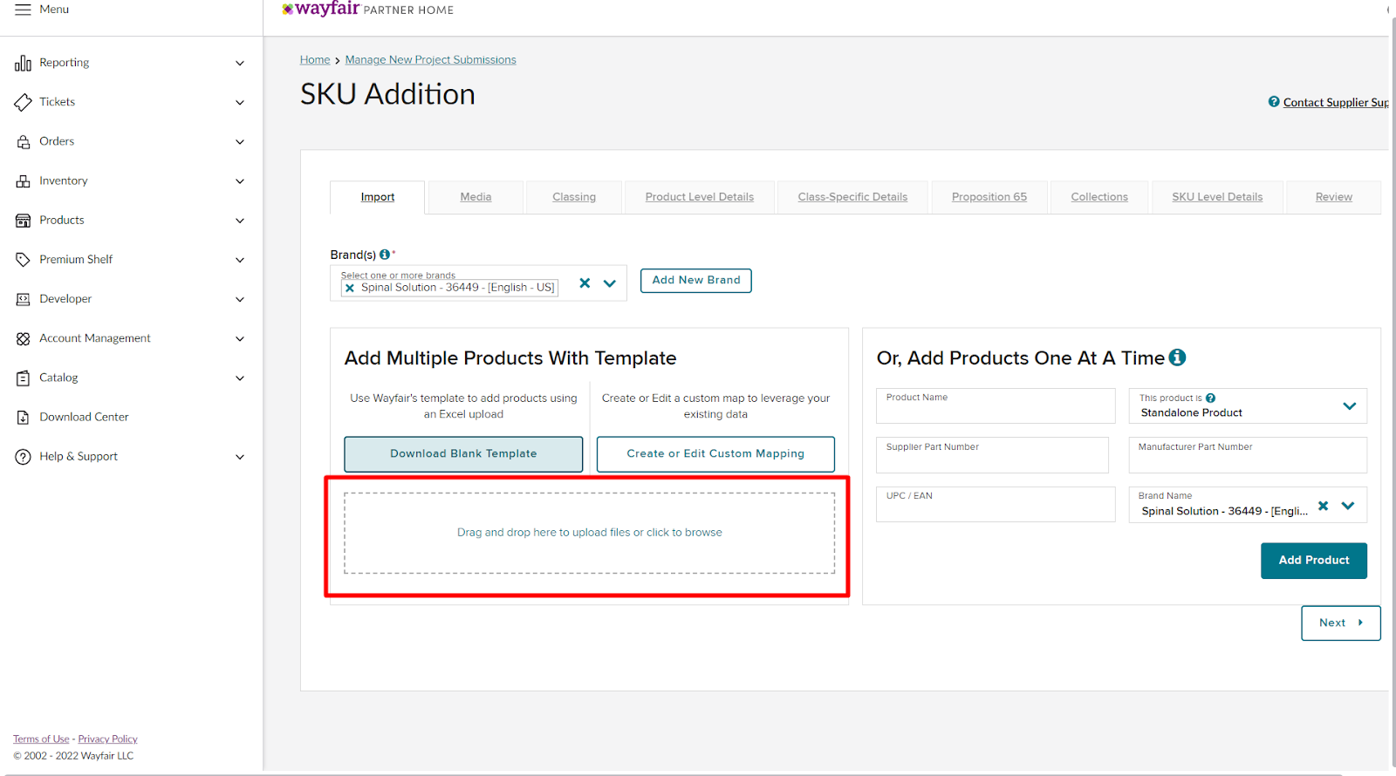Click the info icon beside Brand(s)
1396x776 pixels.
tap(385, 255)
